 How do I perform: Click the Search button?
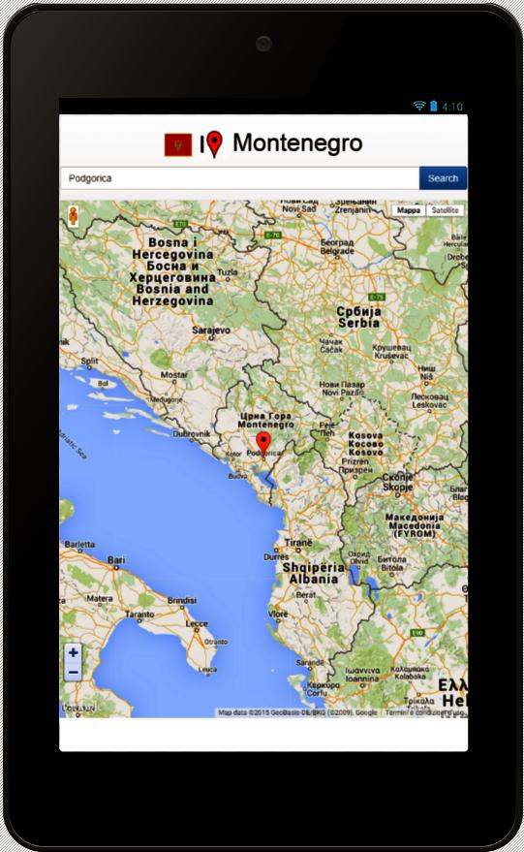(443, 178)
